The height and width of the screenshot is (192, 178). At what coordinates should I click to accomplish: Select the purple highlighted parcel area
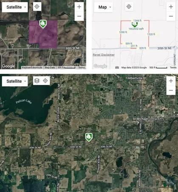click(43, 34)
